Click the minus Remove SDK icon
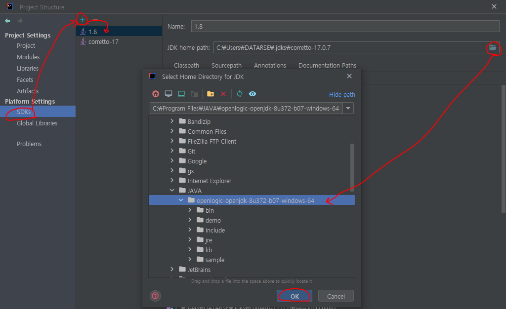 95,20
